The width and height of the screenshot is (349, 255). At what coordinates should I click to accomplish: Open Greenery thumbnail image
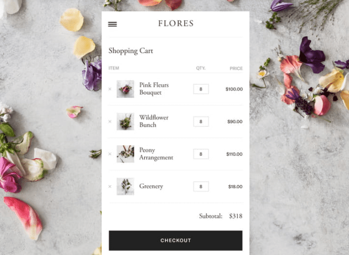(x=125, y=186)
